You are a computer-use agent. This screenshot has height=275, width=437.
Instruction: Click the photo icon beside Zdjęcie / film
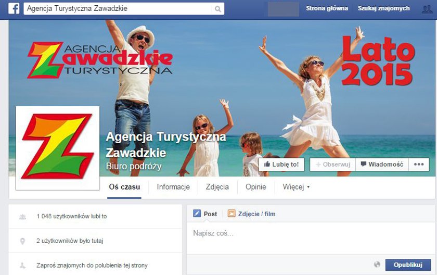pyautogui.click(x=232, y=214)
